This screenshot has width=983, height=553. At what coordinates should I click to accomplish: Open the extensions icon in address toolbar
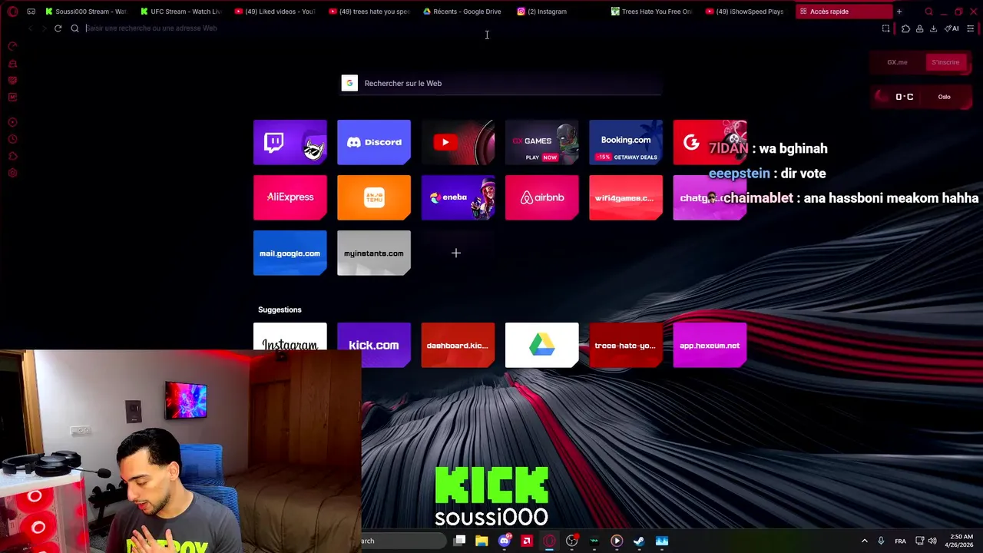[905, 28]
